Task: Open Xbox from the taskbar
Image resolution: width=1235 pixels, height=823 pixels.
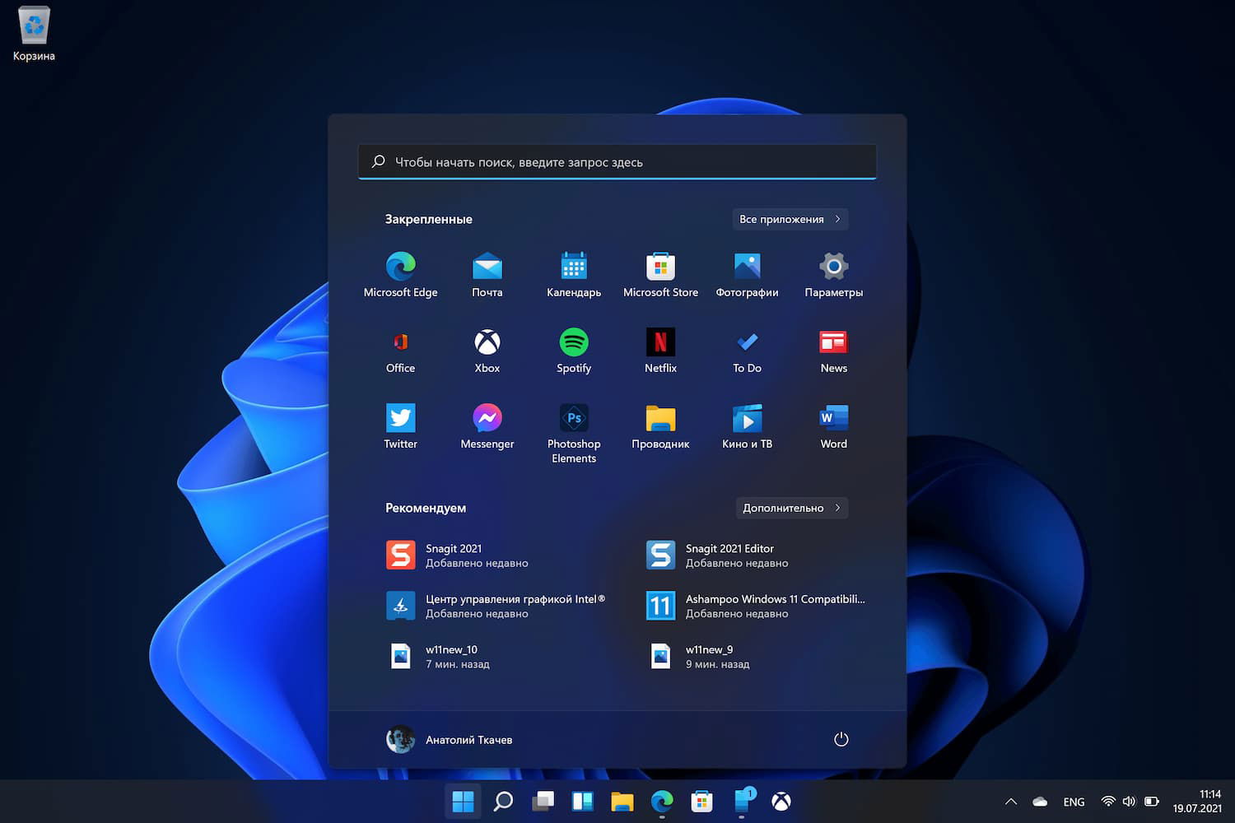Action: point(781,801)
